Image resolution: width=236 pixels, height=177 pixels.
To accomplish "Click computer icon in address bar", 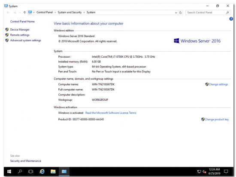I will [30, 12].
